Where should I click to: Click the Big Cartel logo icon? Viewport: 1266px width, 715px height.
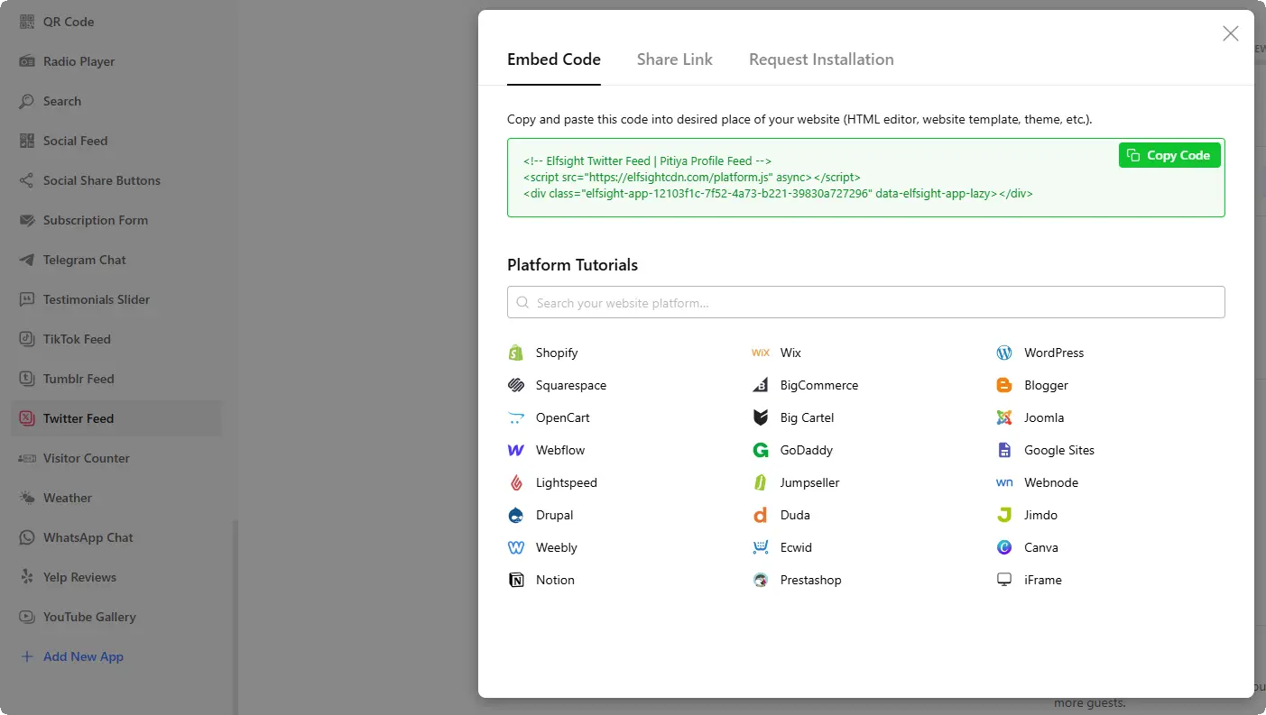[761, 417]
